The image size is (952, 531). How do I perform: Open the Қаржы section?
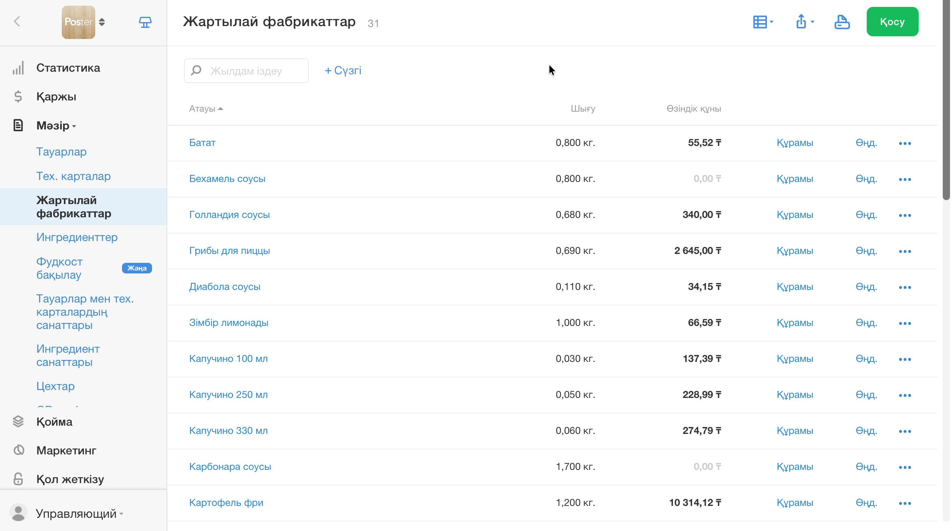56,97
